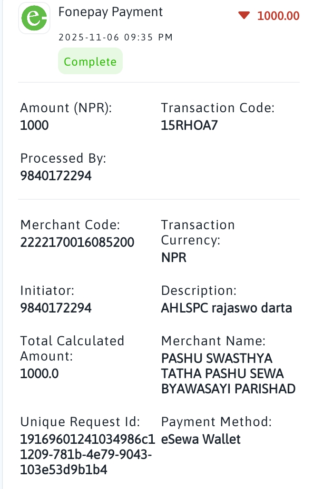Click the green eSewa logo icon
Image resolution: width=314 pixels, height=489 pixels.
34,18
